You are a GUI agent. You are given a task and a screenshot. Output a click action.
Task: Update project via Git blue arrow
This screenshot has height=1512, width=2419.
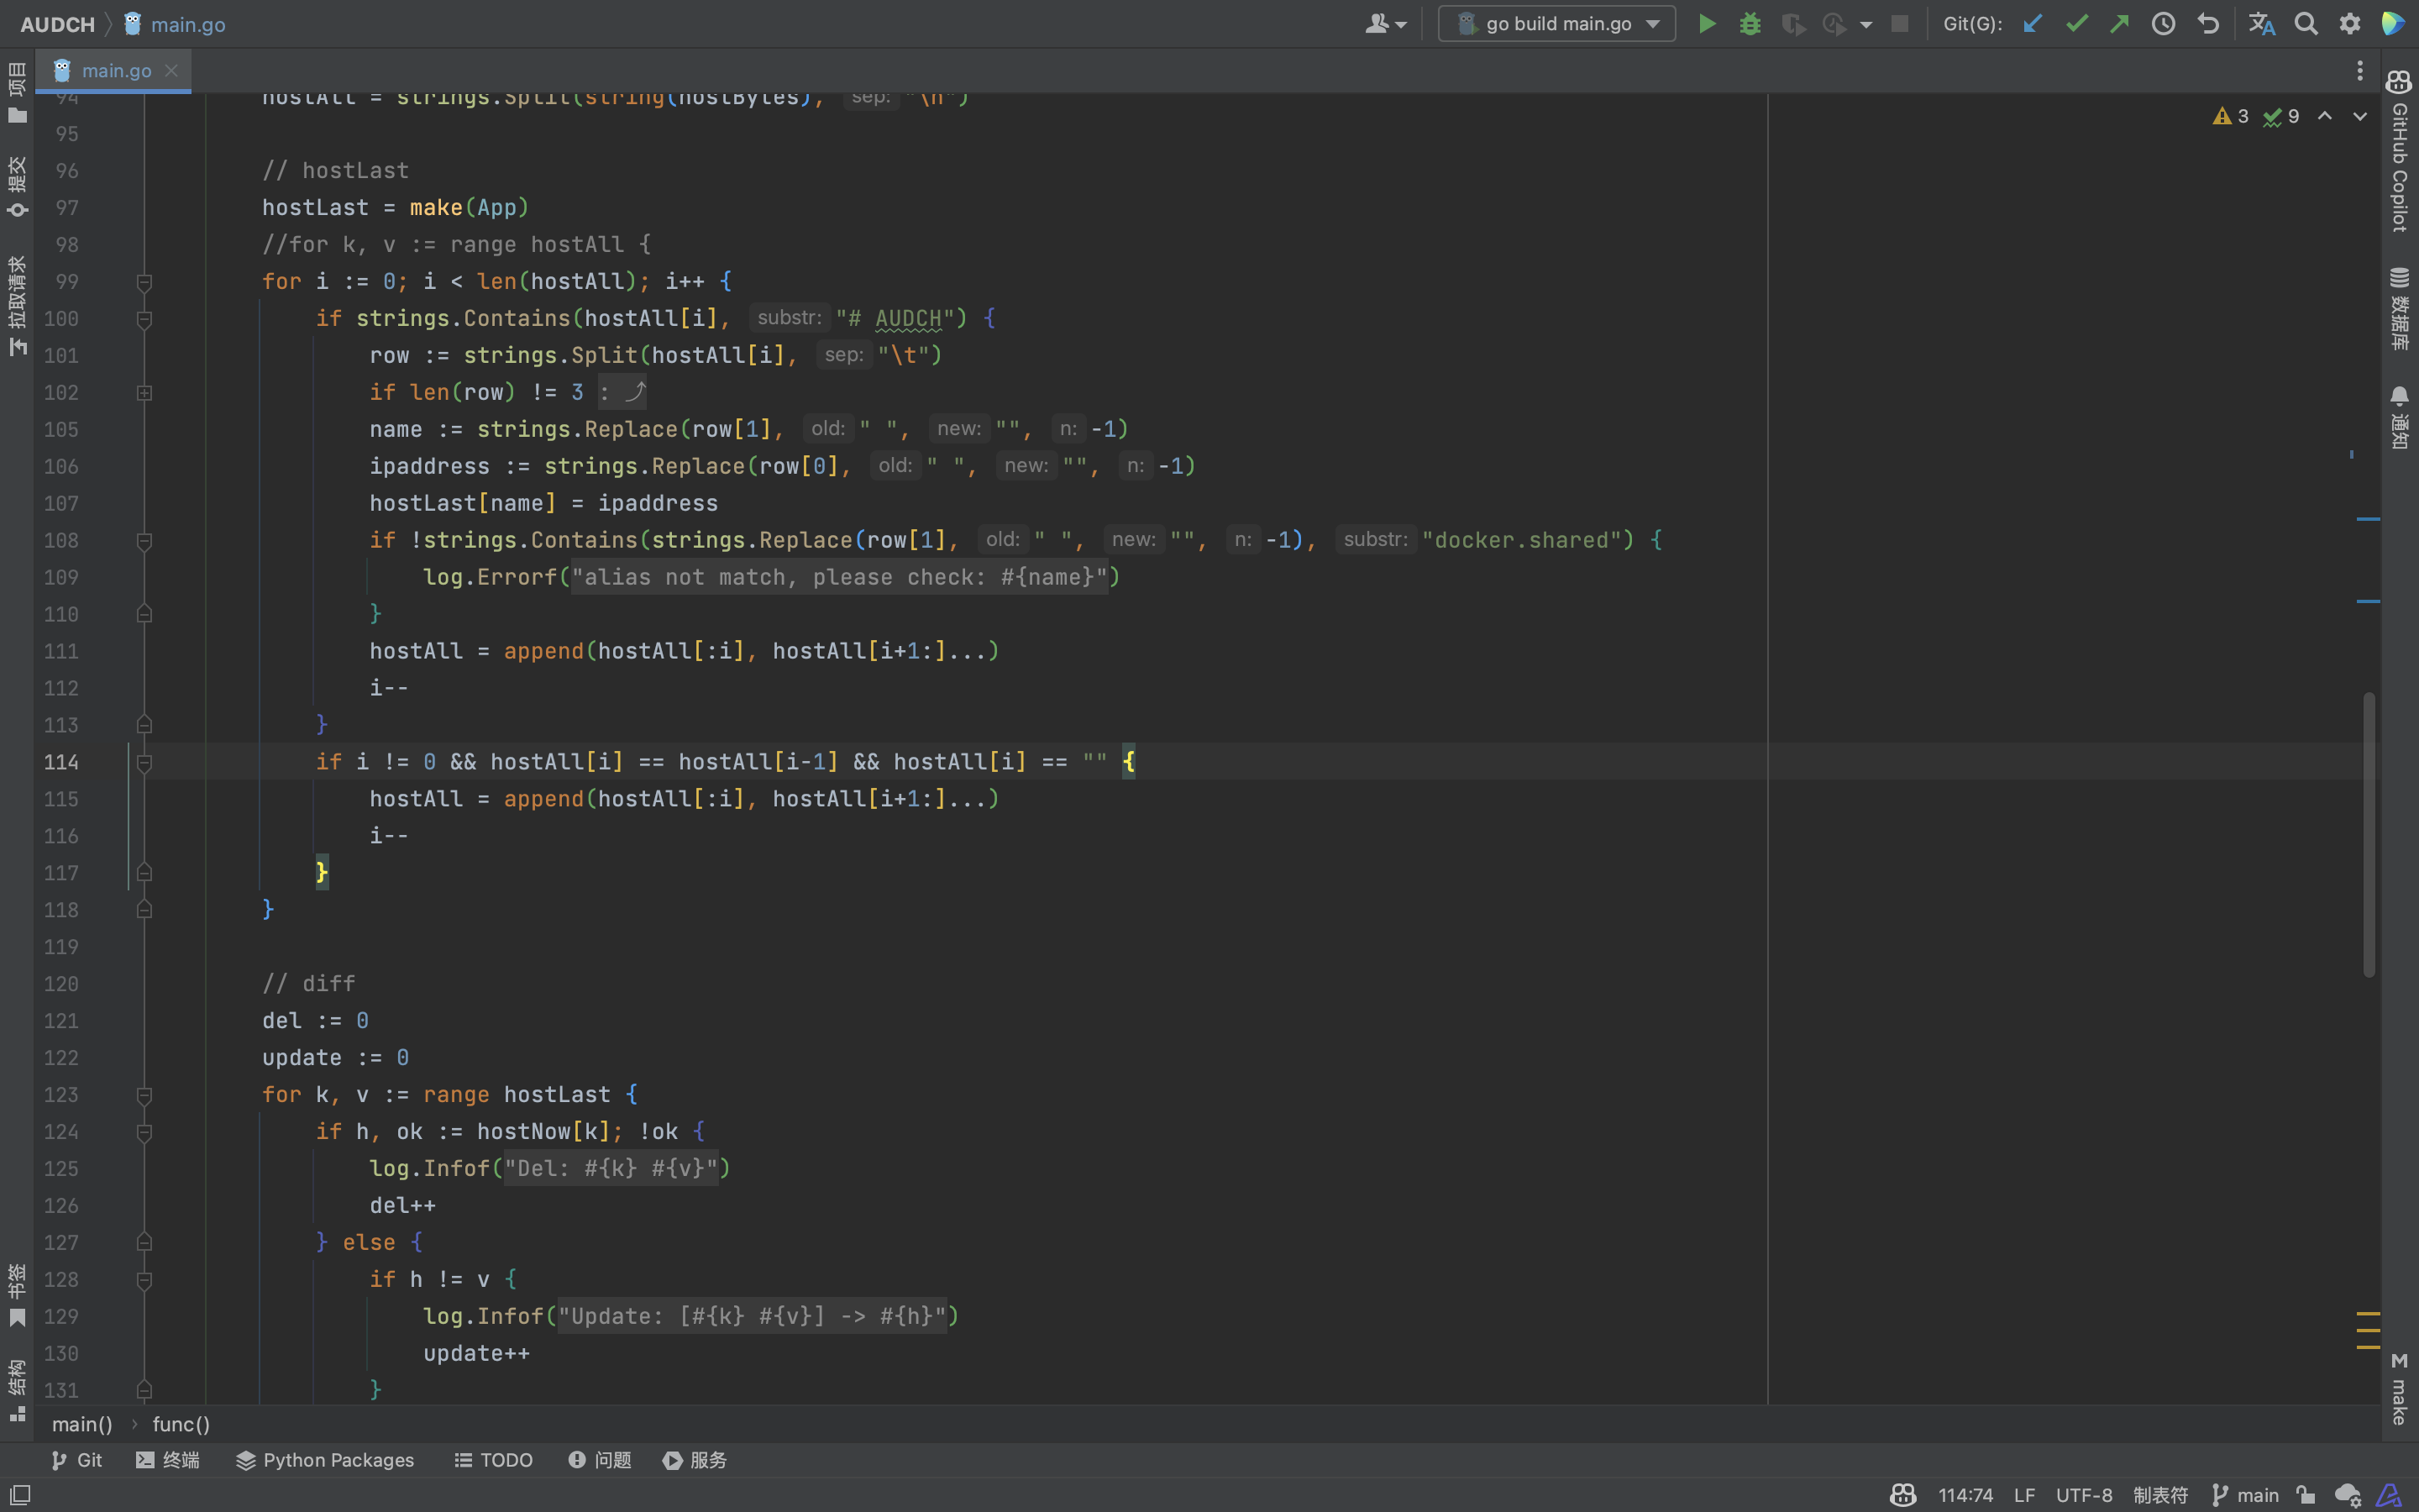tap(2032, 24)
